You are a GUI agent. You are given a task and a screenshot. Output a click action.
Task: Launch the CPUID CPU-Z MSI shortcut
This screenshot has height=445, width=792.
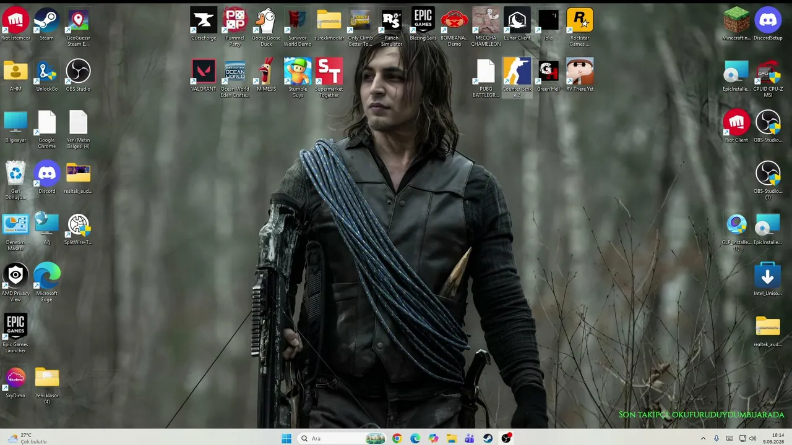click(x=768, y=79)
